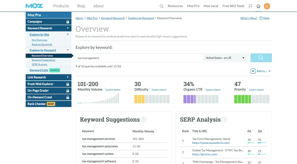Click the What's New? link
The image size is (297, 164).
click(x=249, y=18)
